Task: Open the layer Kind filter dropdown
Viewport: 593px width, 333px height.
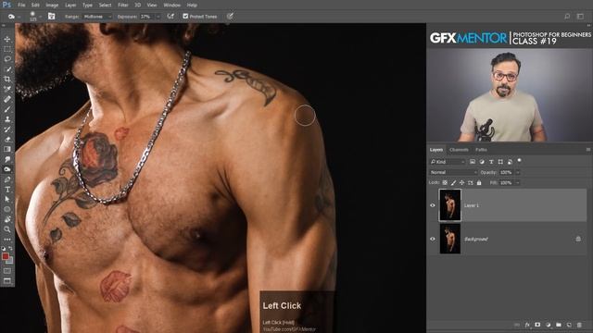Action: (x=447, y=162)
